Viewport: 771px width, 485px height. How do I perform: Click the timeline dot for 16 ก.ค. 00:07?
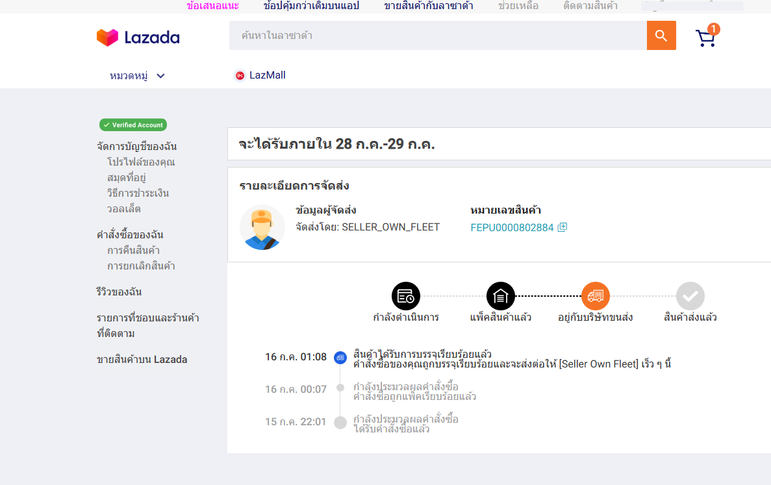coord(340,388)
